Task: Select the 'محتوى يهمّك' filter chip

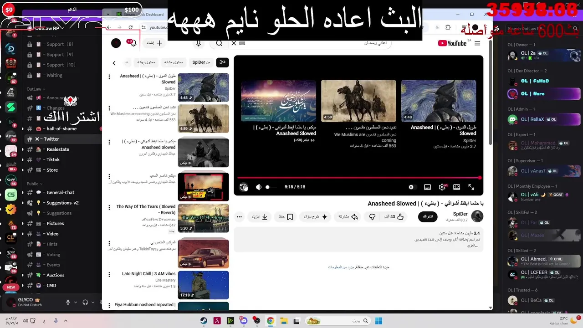Action: (x=146, y=62)
